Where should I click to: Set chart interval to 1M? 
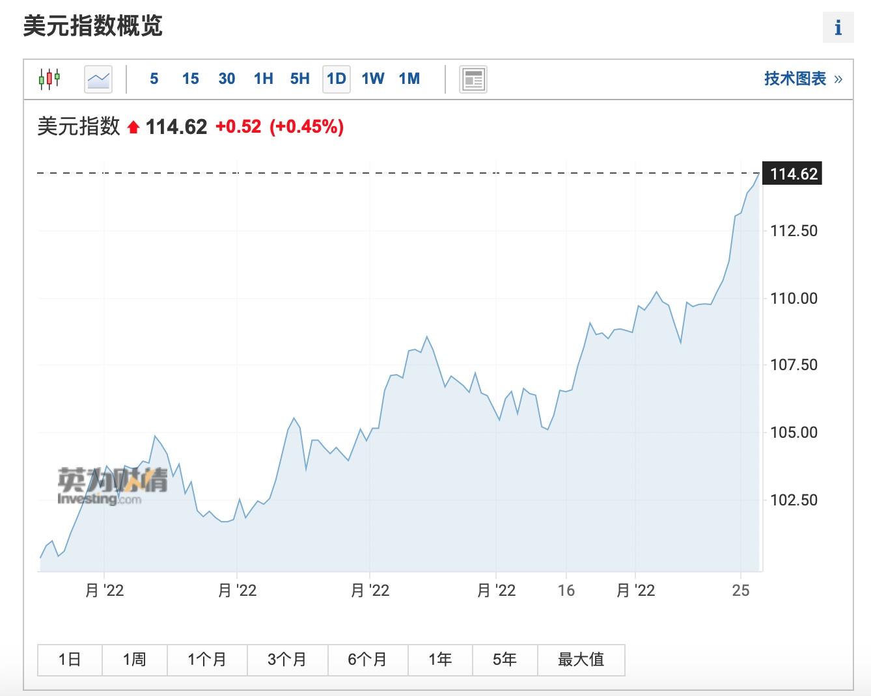(x=409, y=79)
